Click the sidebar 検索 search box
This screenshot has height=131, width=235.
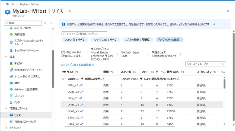coord(23,23)
